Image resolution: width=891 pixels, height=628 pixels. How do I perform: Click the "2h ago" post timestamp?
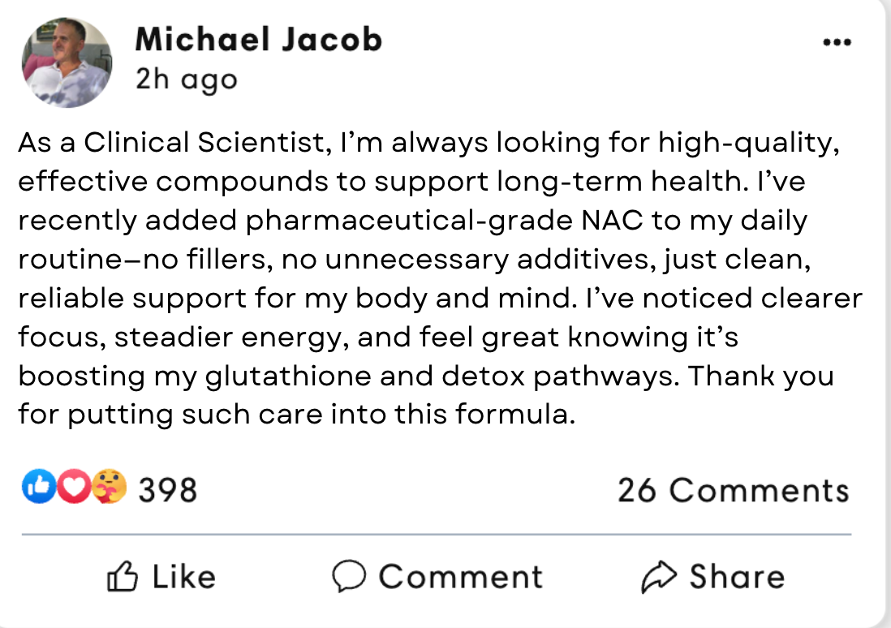point(187,80)
